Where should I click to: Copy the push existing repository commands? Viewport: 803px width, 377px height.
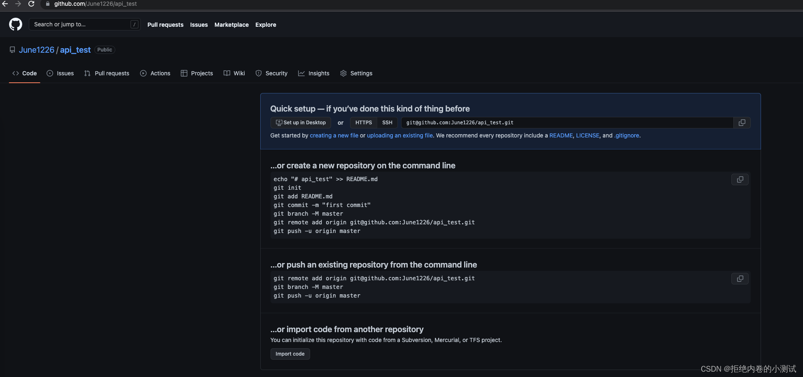coord(740,279)
